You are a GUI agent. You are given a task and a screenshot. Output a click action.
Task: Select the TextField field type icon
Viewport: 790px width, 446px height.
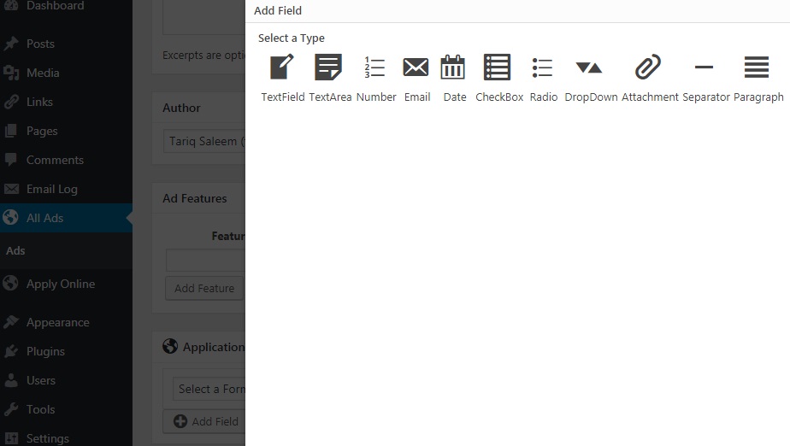[282, 67]
